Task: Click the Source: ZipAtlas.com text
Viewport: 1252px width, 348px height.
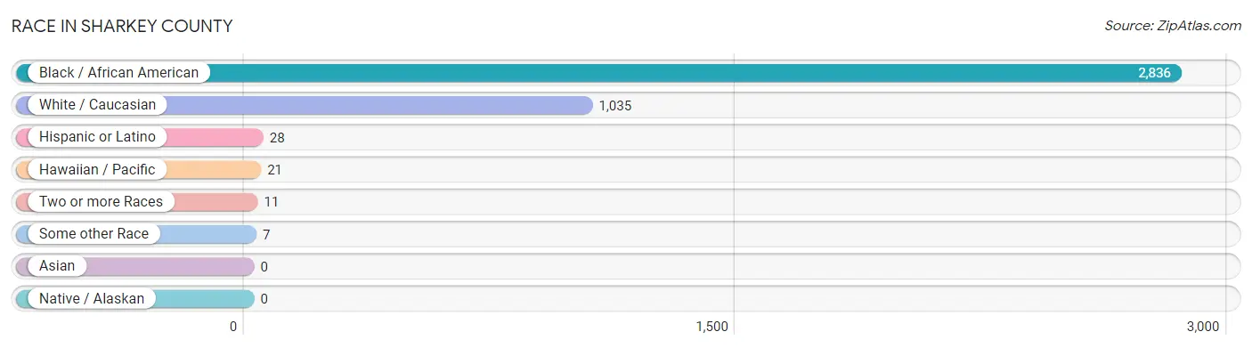Action: point(1173,26)
